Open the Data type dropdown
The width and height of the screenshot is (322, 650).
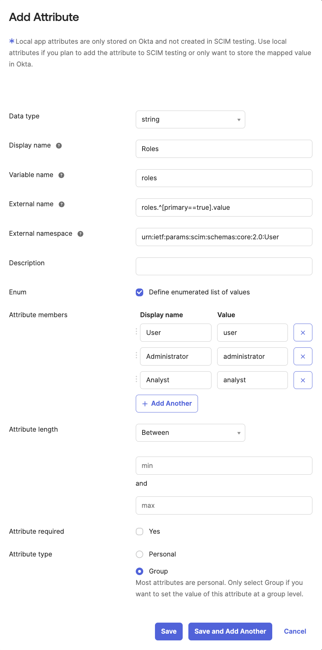[x=190, y=119]
